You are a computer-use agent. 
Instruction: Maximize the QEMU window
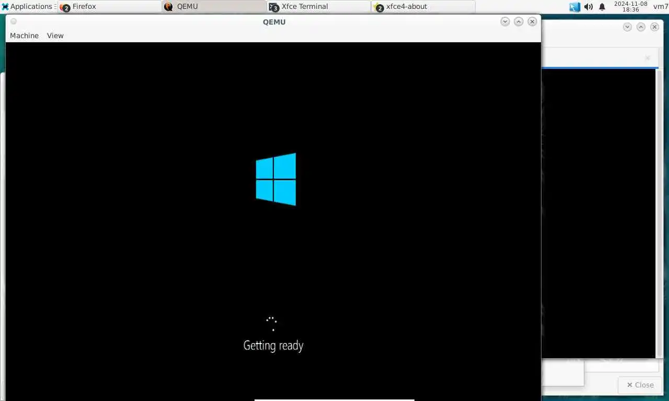[x=518, y=21]
